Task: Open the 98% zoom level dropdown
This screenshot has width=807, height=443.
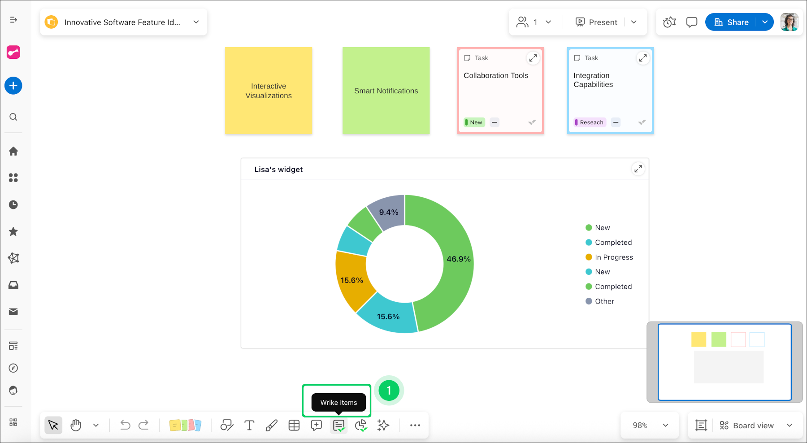Action: pyautogui.click(x=650, y=426)
